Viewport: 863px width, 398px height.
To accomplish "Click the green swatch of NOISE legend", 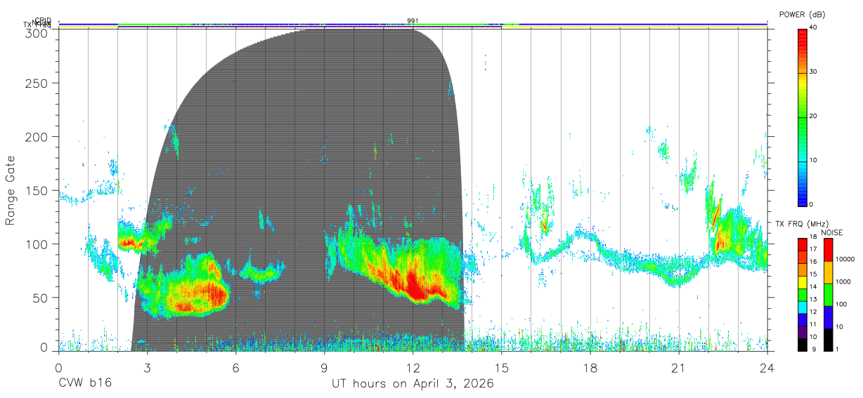I will [827, 295].
